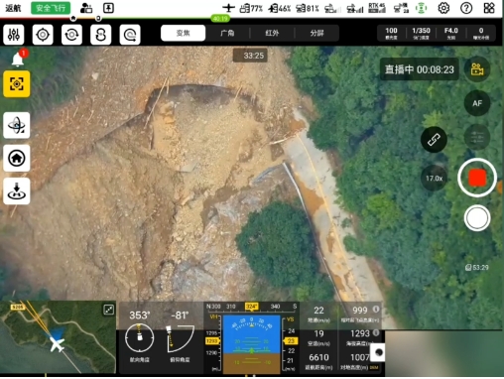Open the camera parameter adjustment sliders icon

pos(14,35)
